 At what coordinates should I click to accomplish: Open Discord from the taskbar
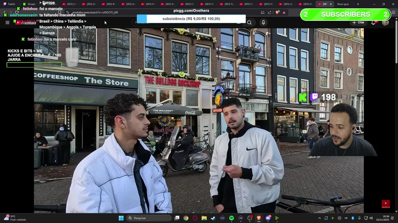pyautogui.click(x=268, y=218)
